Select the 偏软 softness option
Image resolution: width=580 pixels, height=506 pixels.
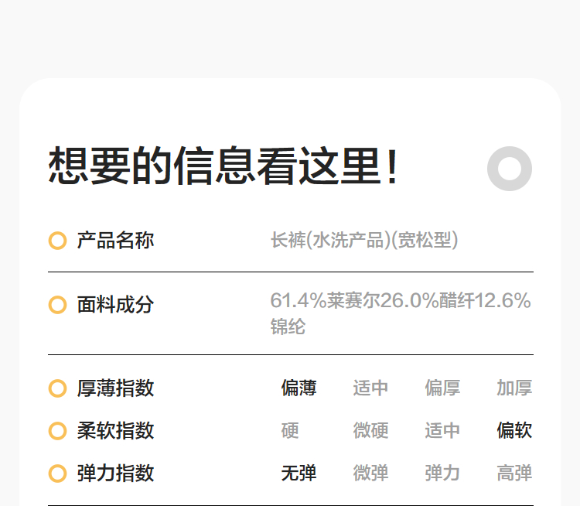(x=514, y=430)
